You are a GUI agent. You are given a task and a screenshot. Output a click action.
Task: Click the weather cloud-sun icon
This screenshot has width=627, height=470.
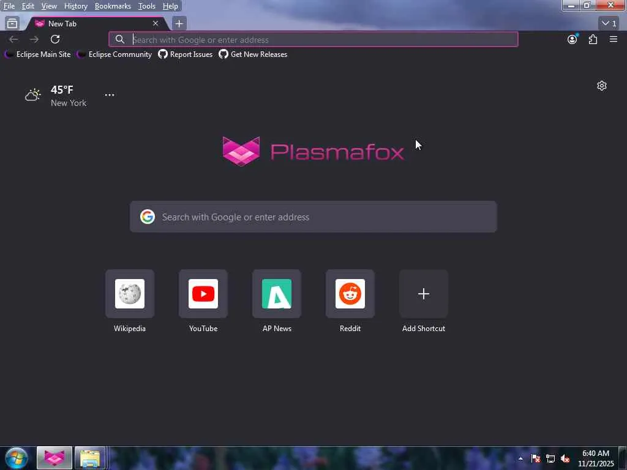(33, 95)
